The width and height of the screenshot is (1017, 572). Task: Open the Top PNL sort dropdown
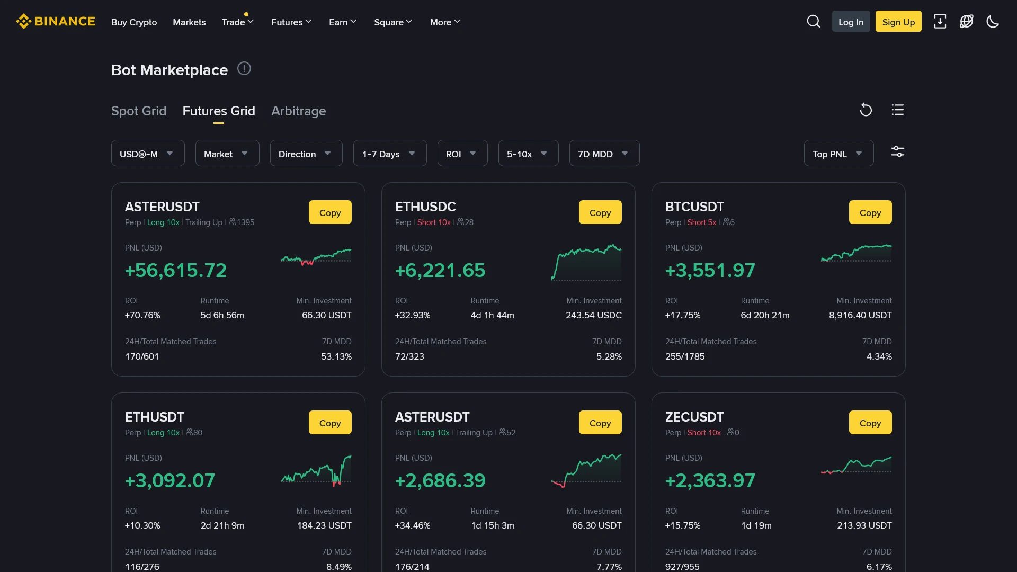pos(838,153)
